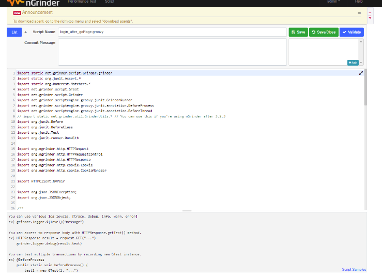Click line 24 import JSONObject
Viewport: 382px width, 277px height.
pyautogui.click(x=44, y=197)
